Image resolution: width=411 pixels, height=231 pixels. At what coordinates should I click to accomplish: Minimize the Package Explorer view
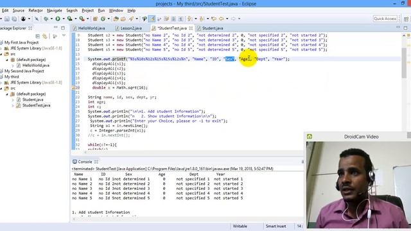pos(56,28)
